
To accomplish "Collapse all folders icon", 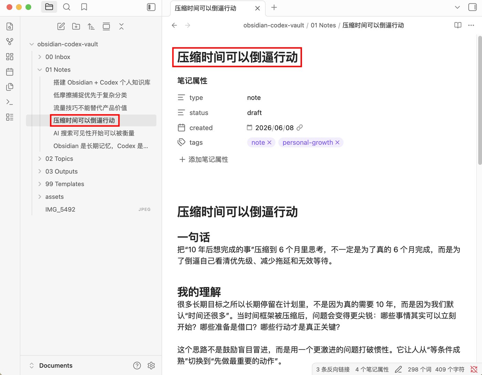I will click(121, 26).
